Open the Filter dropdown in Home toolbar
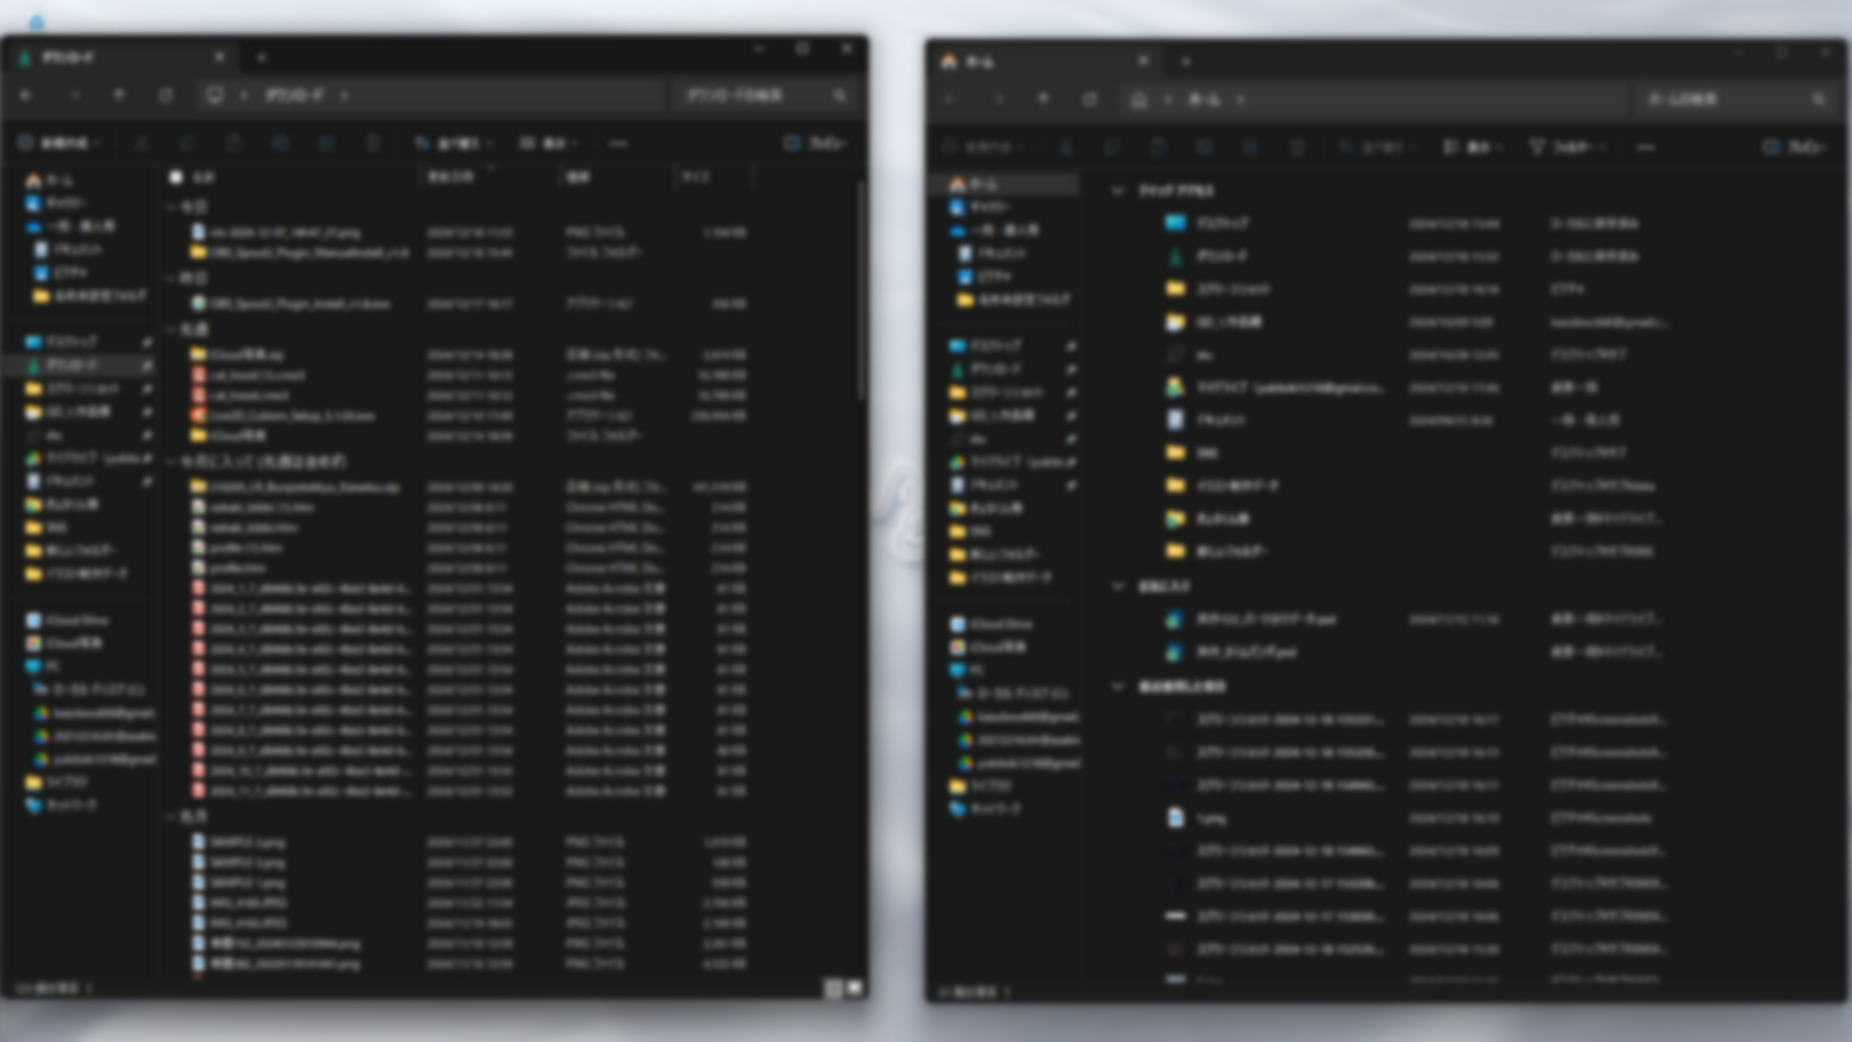This screenshot has width=1852, height=1042. point(1566,148)
